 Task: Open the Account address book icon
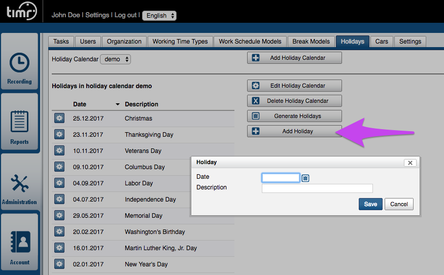pos(20,243)
